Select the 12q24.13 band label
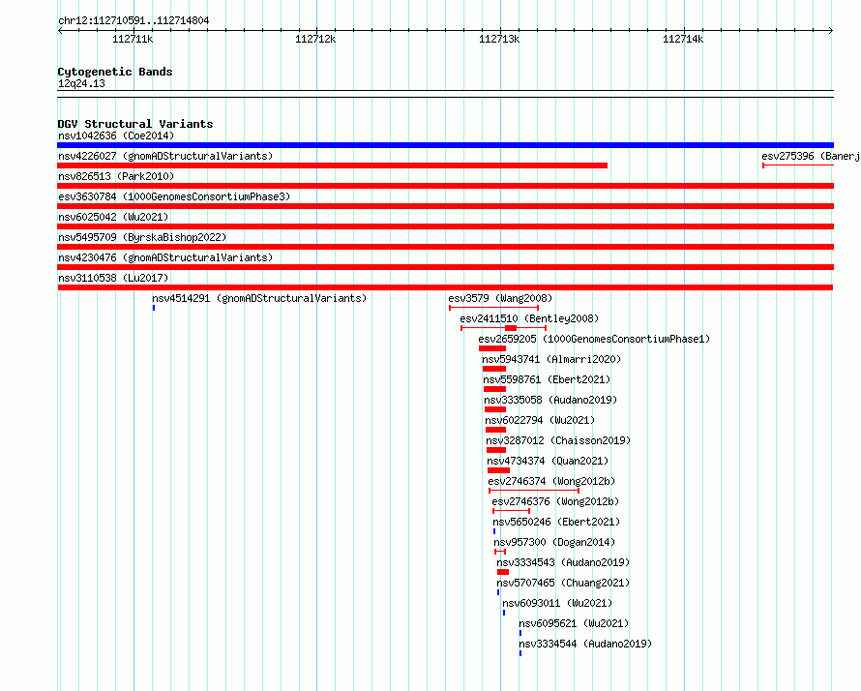This screenshot has width=861, height=691. click(81, 83)
